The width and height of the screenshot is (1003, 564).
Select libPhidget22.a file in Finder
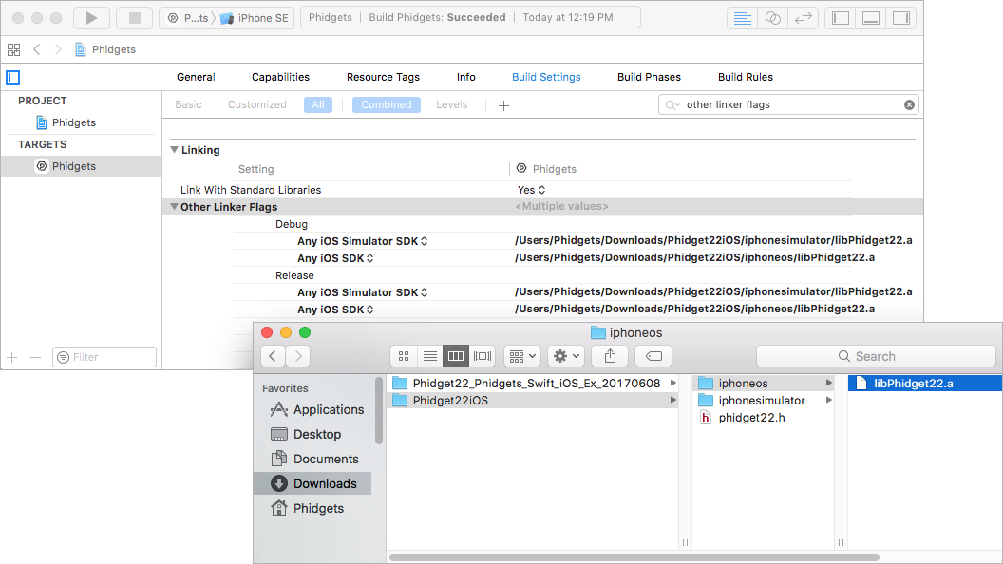coord(925,383)
